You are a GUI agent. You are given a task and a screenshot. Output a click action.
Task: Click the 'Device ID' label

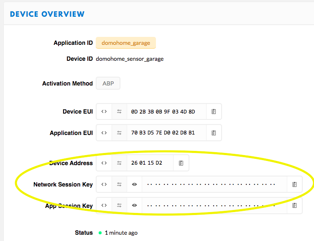point(79,59)
